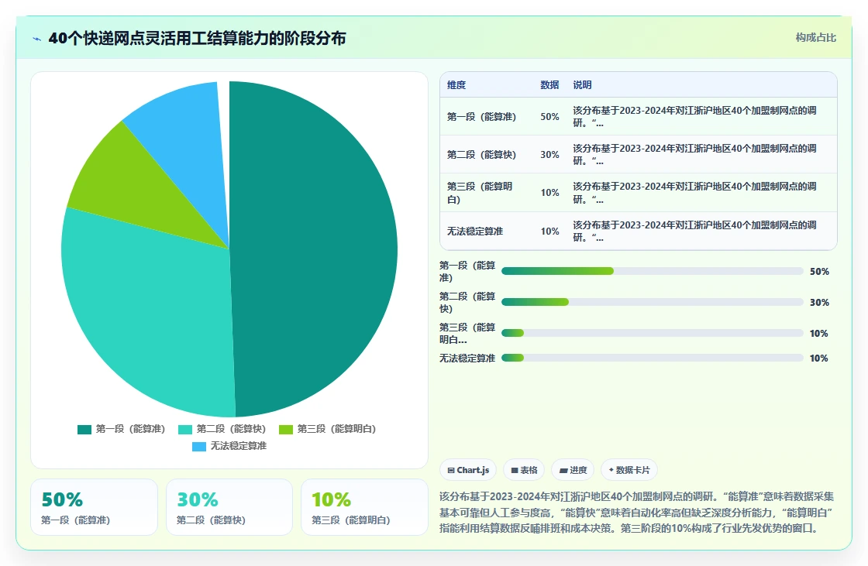Click the description paragraph starting 该分布基于2023-2024年
This screenshot has height=566, width=868.
[636, 513]
